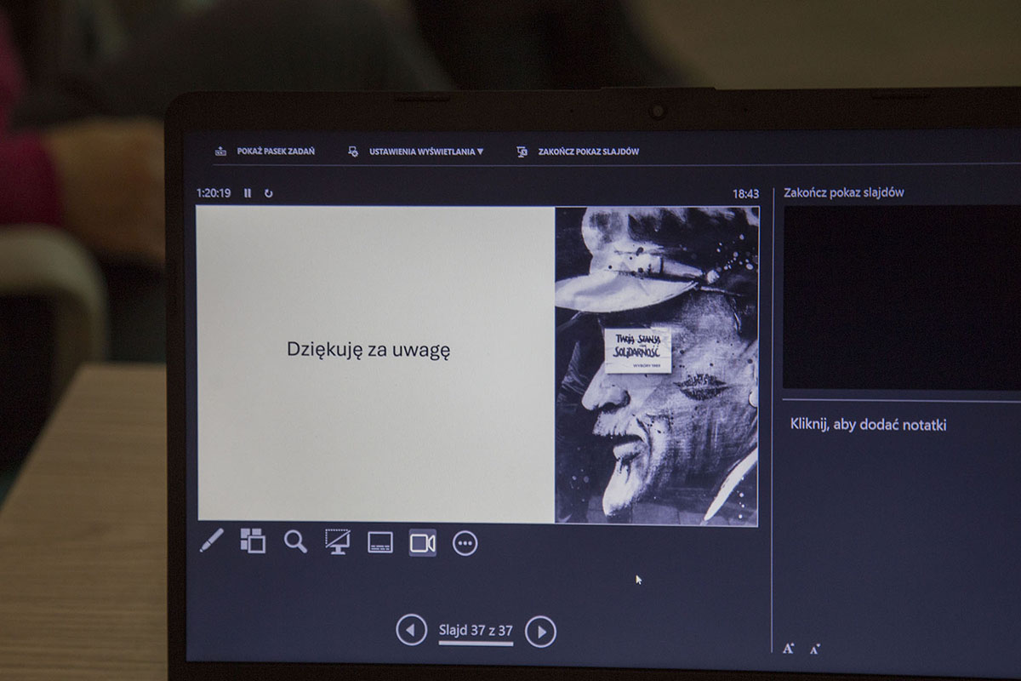Screen dimensions: 1021x681
Task: Click the next slide preview pane
Action: 902,298
